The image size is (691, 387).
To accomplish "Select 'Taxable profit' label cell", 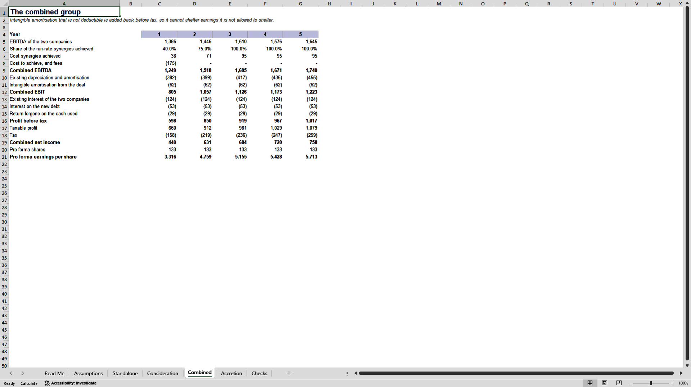I will 64,128.
